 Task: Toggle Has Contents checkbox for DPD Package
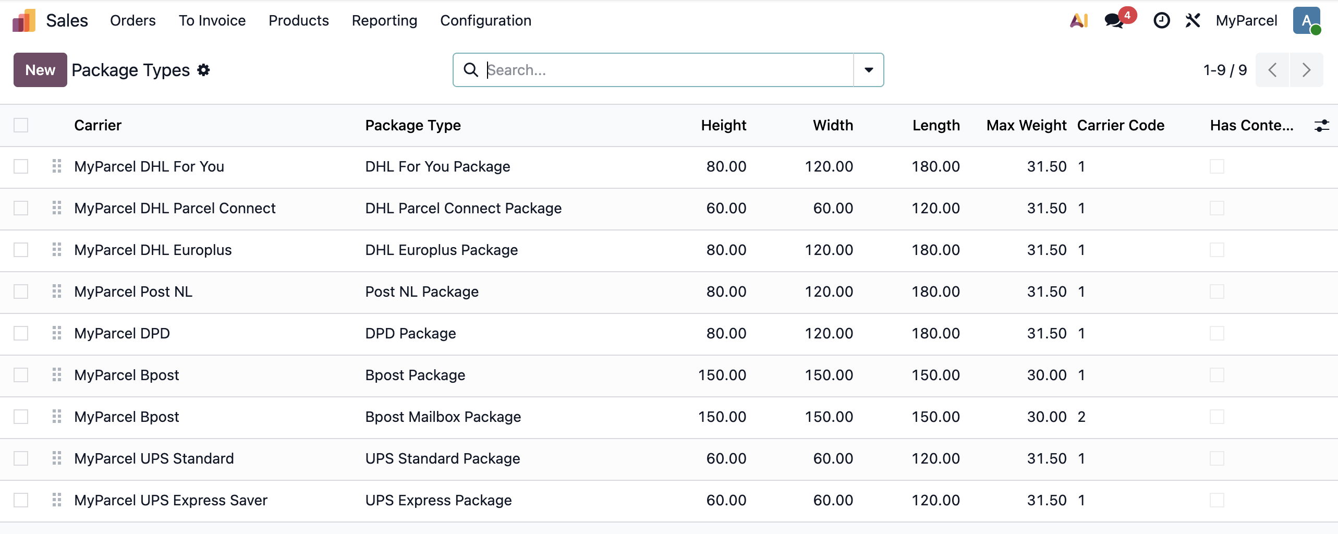click(x=1217, y=333)
